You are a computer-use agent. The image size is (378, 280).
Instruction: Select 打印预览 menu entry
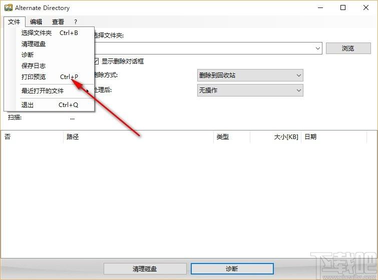point(50,77)
